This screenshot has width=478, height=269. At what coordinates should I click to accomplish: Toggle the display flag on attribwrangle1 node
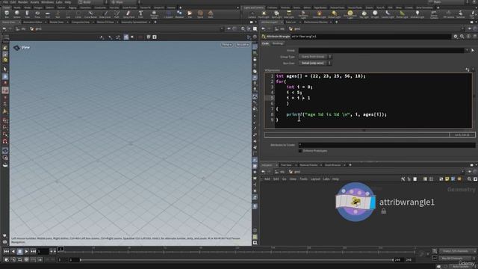pos(373,203)
